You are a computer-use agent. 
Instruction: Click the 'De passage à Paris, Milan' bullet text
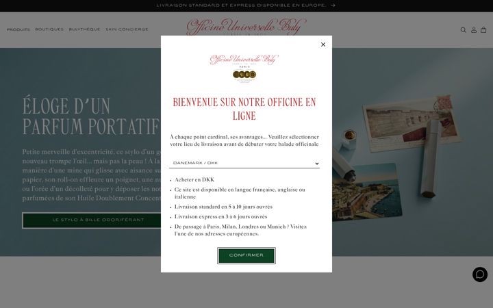pos(240,230)
